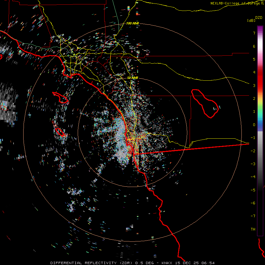The image size is (265, 265).
Task: Click "(ZDR)" in the bottom caption
Action: 126,263
